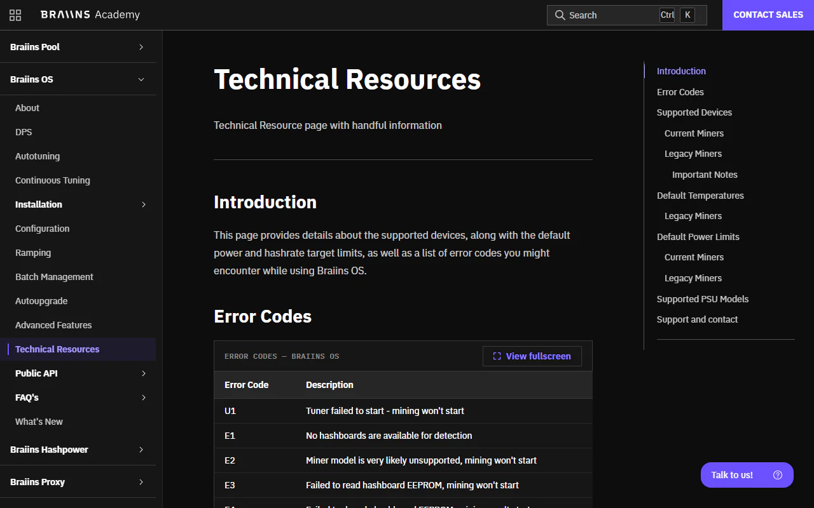Collapse the Braiins OS section
814x508 pixels.
78,79
